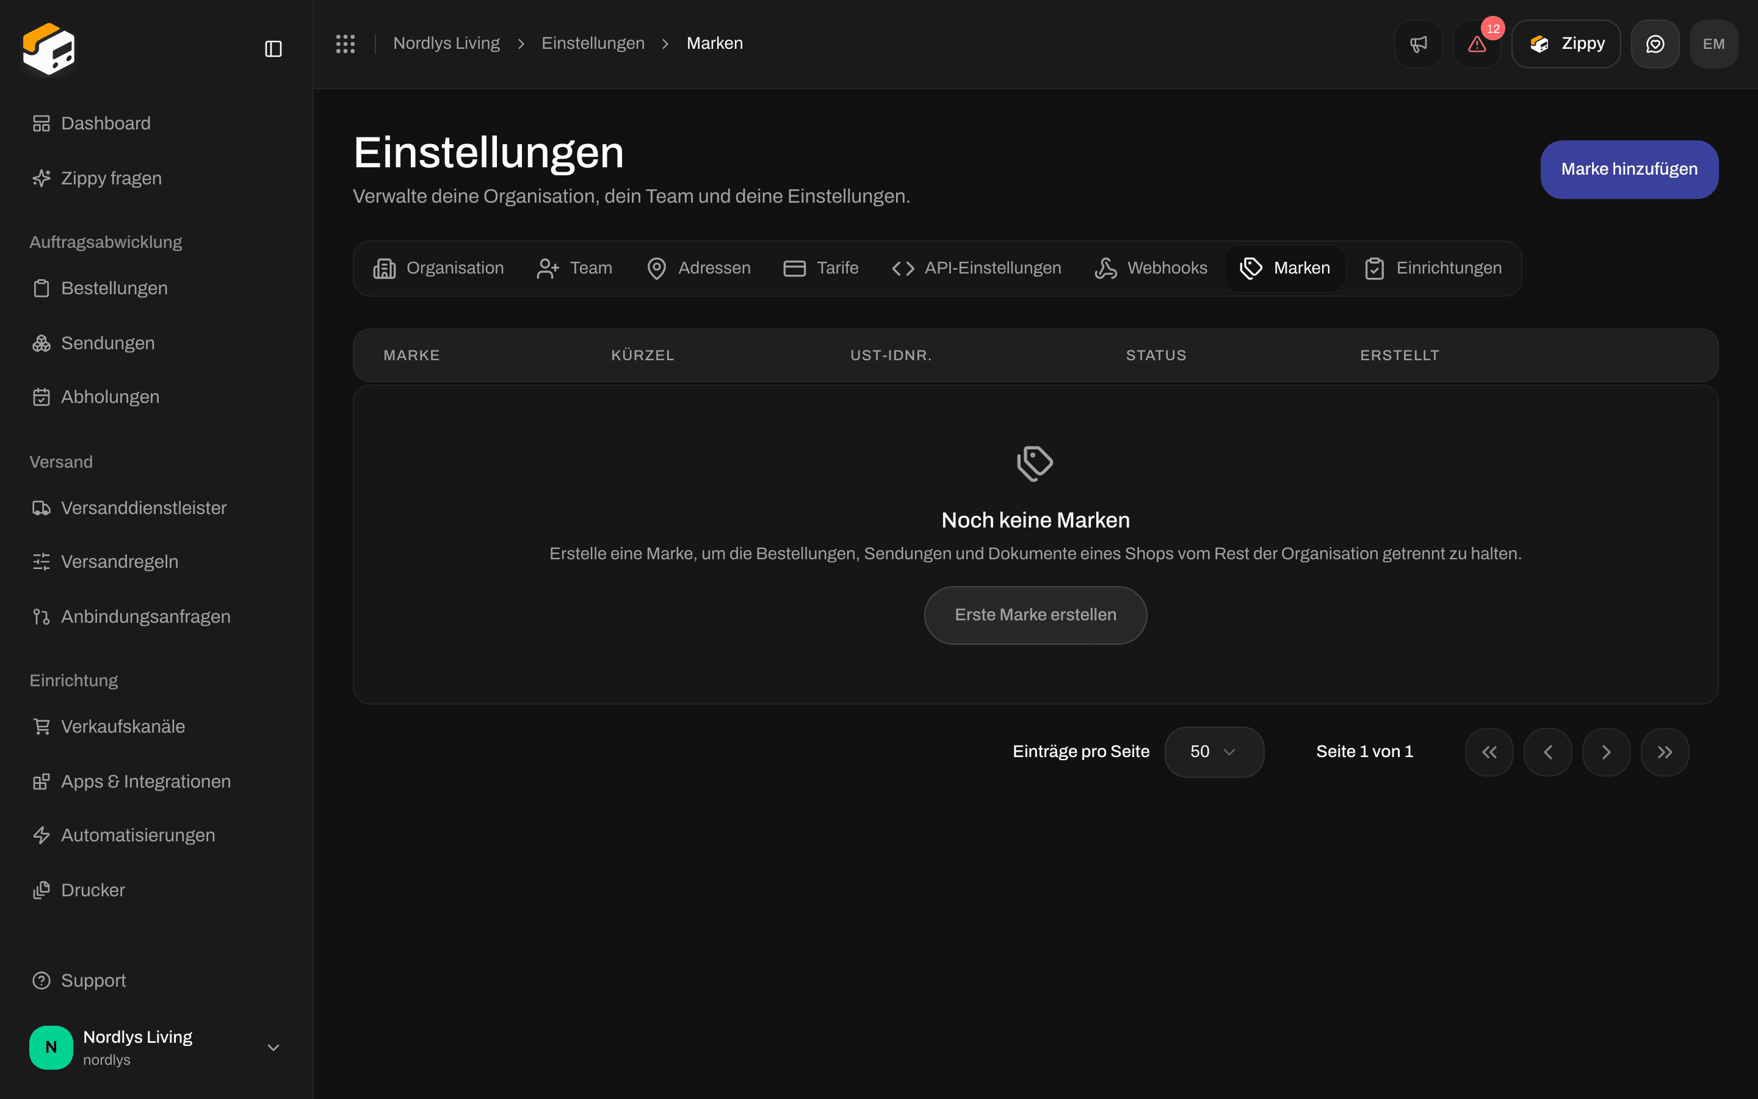
Task: Open Versandregeln page
Action: click(x=156, y=562)
